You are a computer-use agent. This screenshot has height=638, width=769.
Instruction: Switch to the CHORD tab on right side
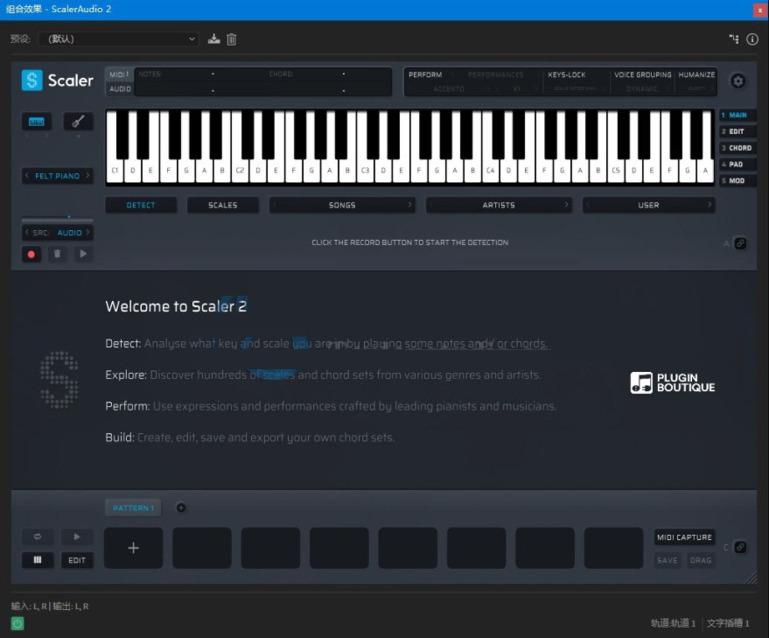(739, 147)
